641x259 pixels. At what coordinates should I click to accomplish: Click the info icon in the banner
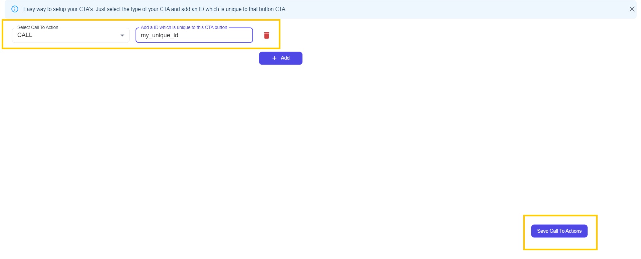pos(15,9)
